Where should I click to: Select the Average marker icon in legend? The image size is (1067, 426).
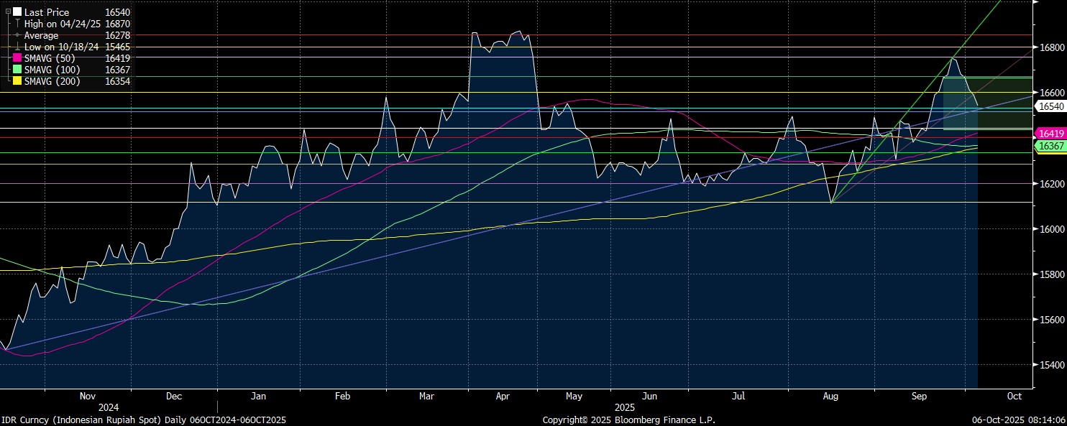pos(17,35)
